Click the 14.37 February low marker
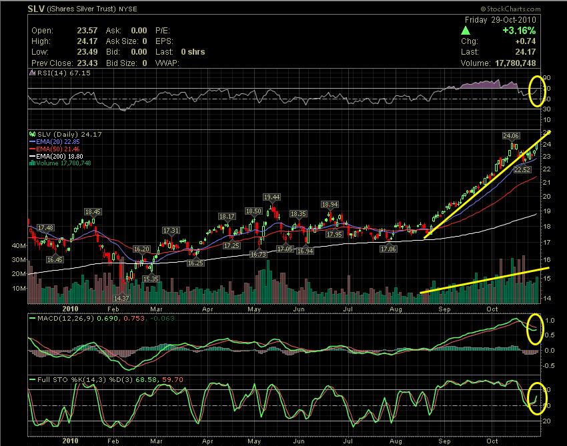Screen dimensions: 567x446 [121, 298]
